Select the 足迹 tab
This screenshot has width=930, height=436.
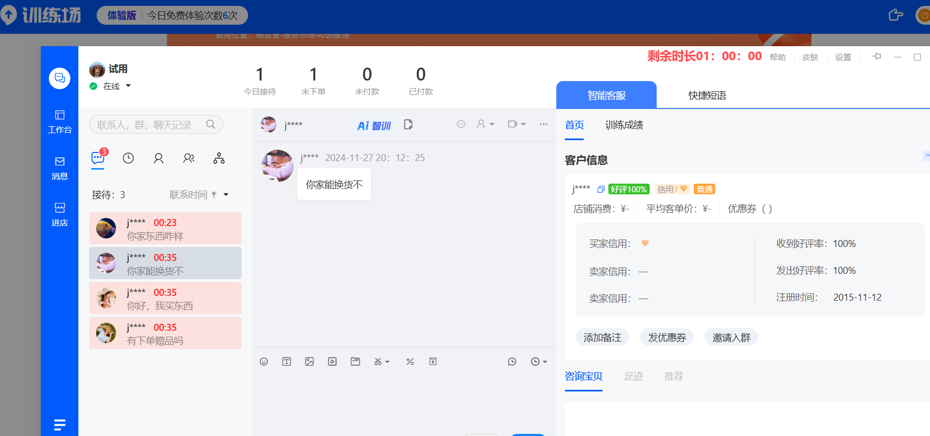pos(634,376)
